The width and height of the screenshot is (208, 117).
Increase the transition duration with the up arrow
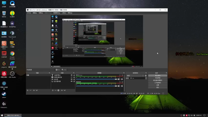point(146,77)
